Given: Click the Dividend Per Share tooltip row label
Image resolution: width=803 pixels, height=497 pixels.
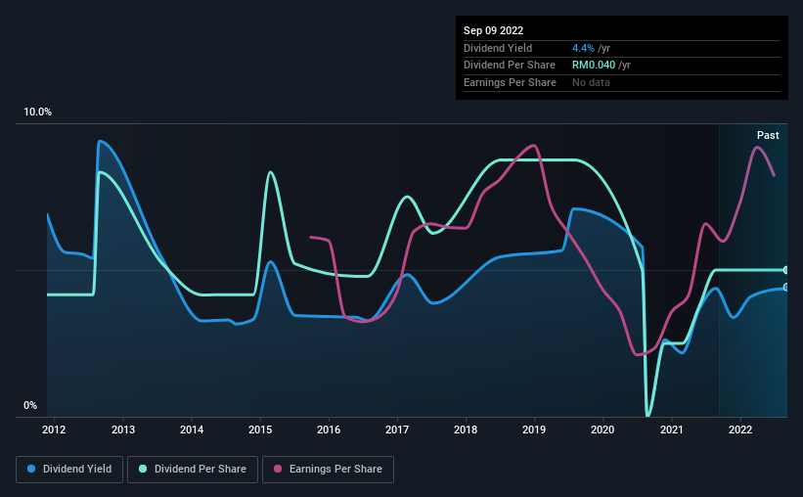Looking at the screenshot, I should point(509,66).
